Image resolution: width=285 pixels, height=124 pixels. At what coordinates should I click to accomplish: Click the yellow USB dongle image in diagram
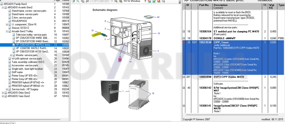pos(99,34)
